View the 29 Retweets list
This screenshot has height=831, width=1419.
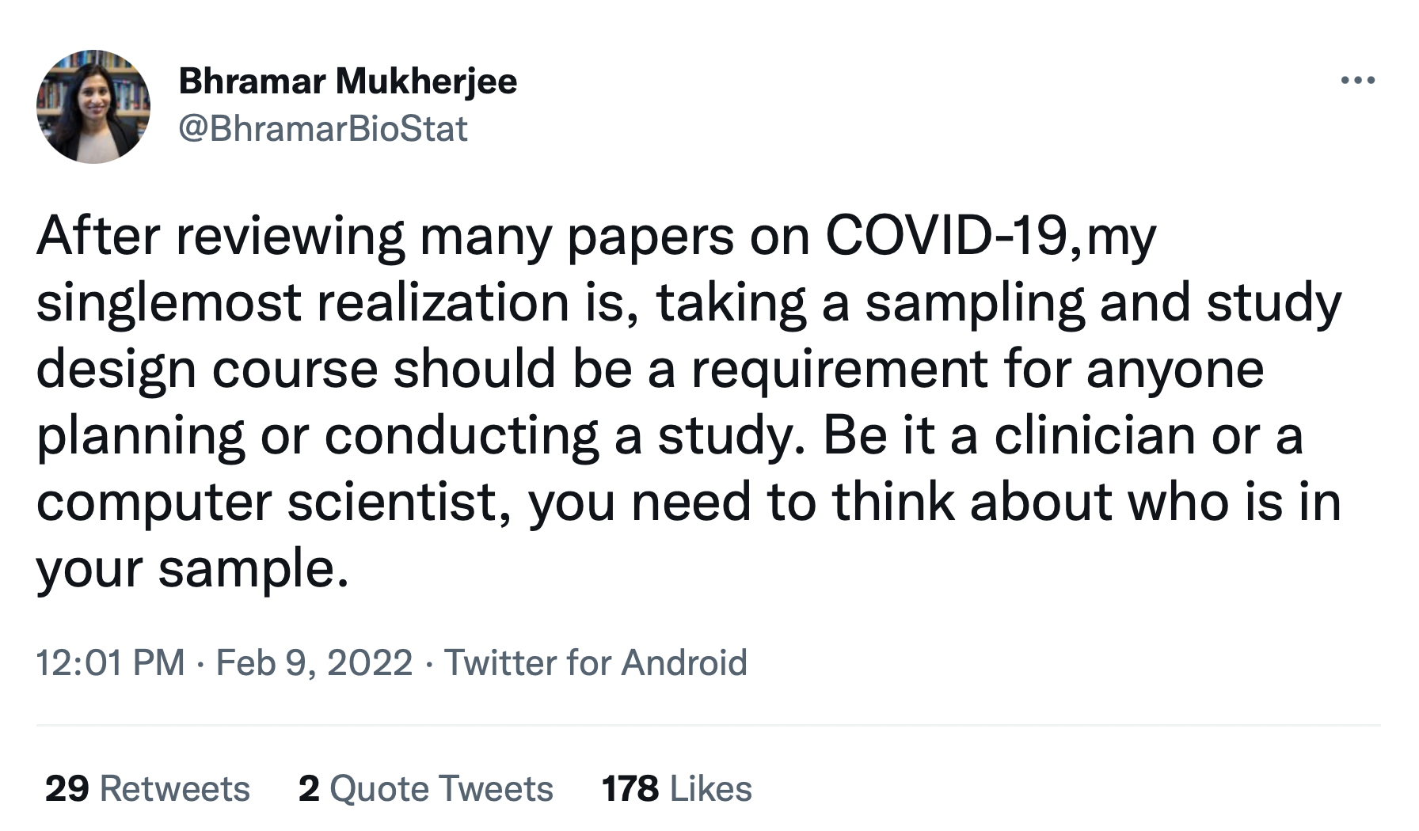(147, 788)
